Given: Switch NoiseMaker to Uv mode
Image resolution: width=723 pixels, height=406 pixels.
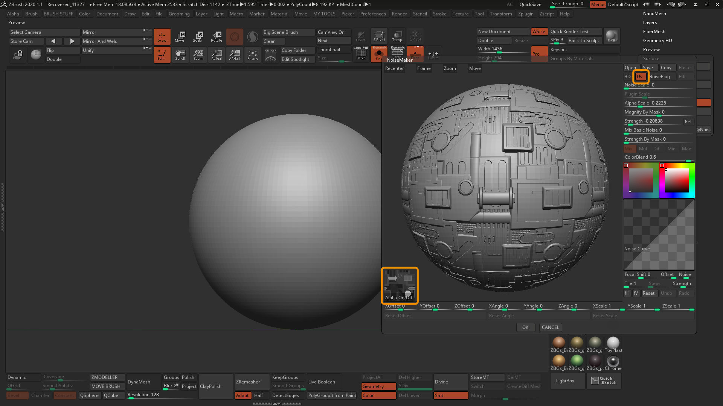Looking at the screenshot, I should 640,77.
